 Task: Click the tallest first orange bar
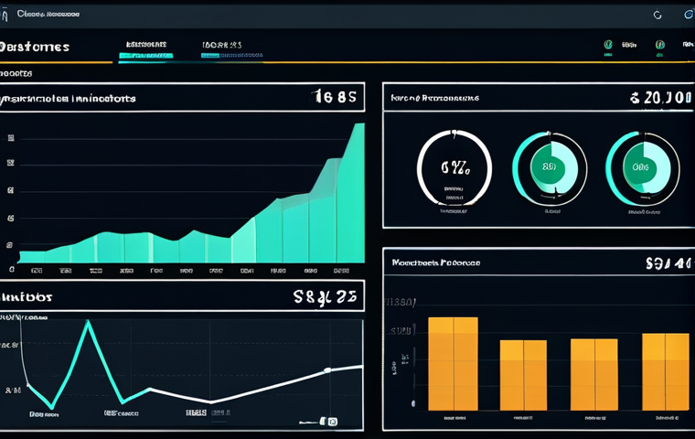click(453, 364)
